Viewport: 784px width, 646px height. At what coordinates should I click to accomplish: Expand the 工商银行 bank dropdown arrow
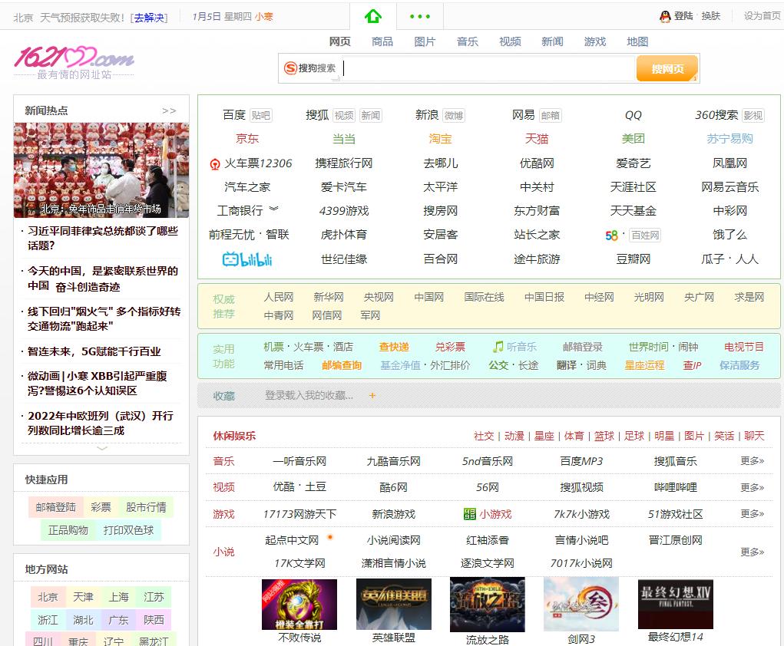(273, 209)
